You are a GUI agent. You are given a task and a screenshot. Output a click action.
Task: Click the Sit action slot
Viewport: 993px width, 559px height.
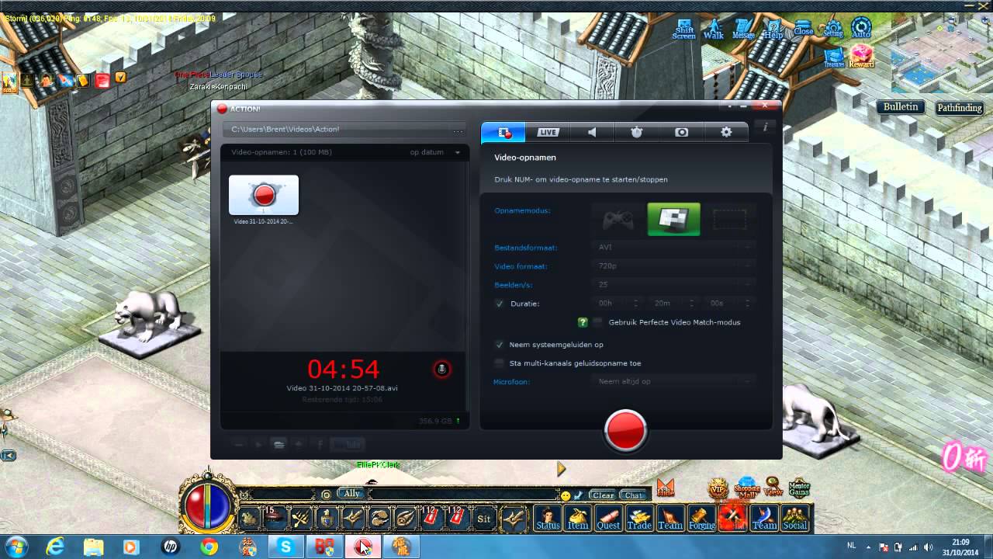tap(484, 518)
